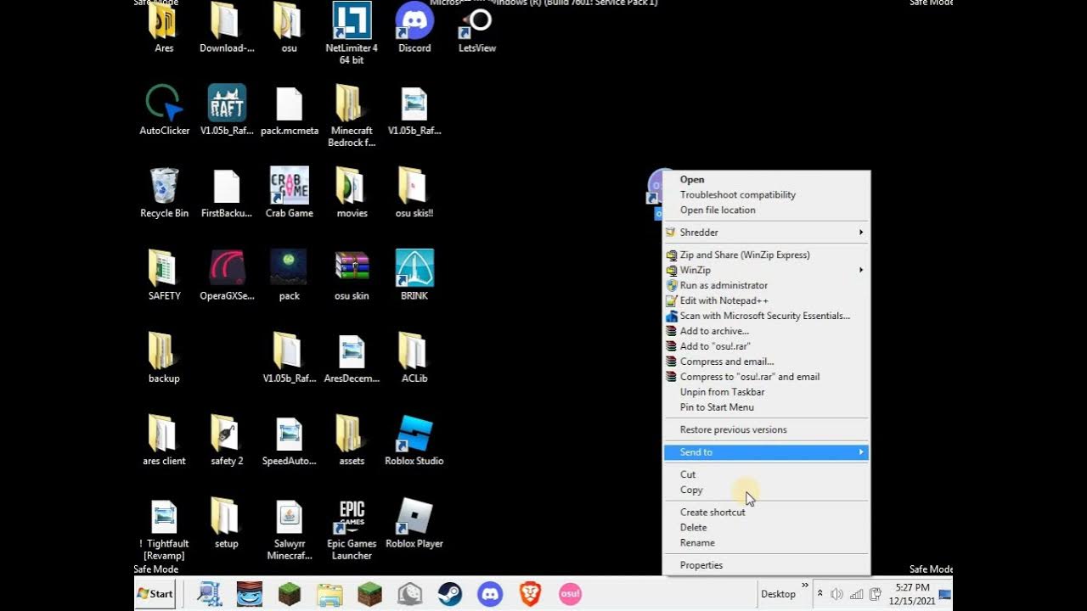
Task: Choose Add to archive...
Action: (x=714, y=331)
